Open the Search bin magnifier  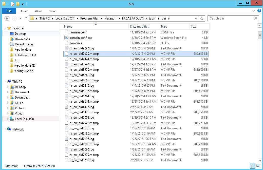click(255, 18)
